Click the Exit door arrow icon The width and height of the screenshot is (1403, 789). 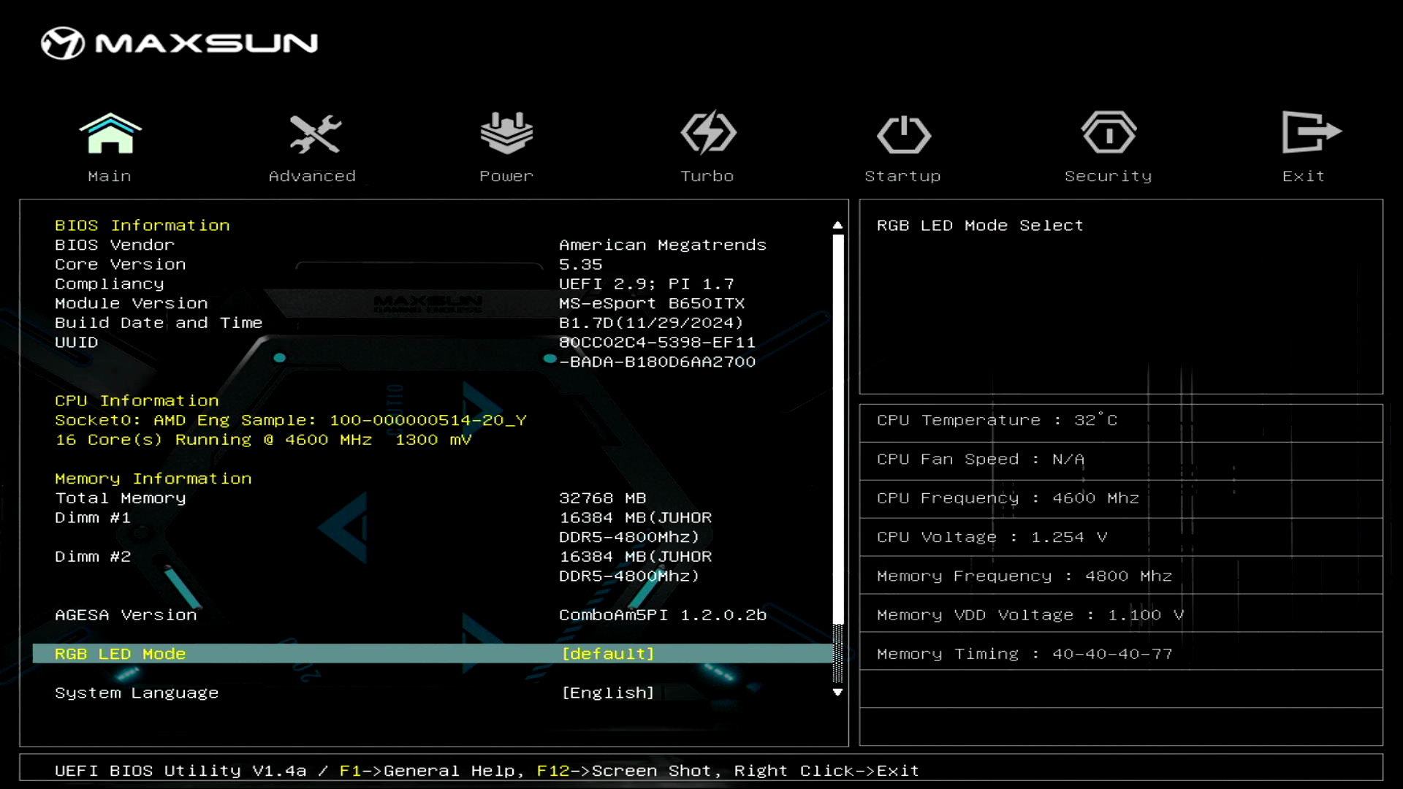(x=1310, y=132)
